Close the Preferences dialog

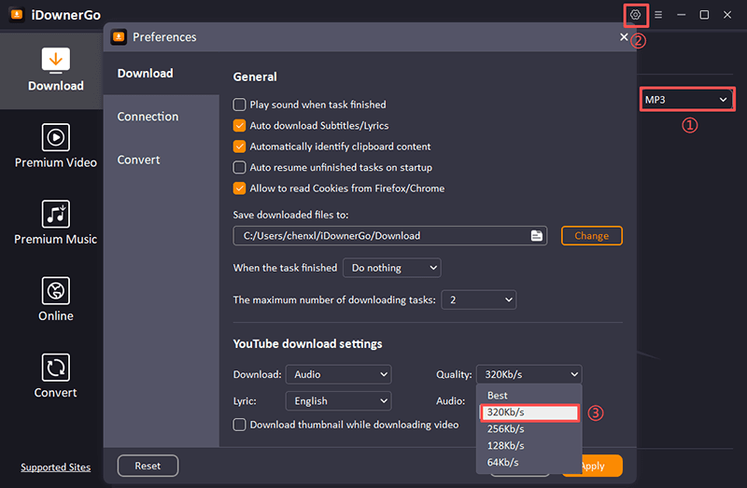coord(624,37)
